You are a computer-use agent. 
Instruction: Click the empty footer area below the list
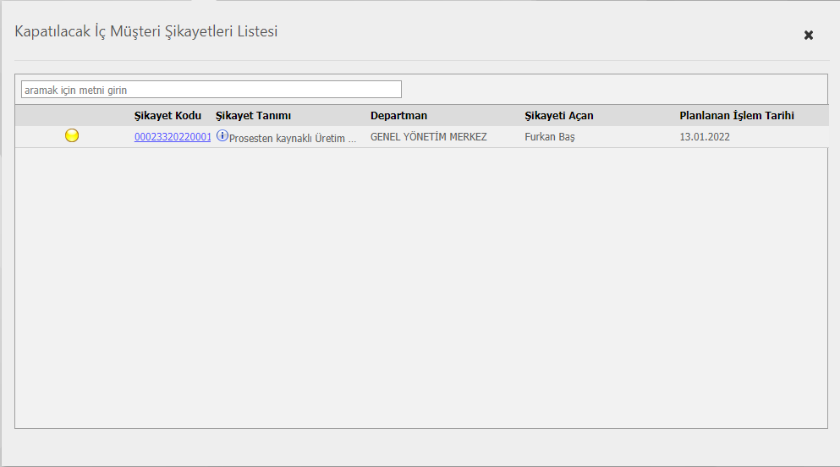point(421,447)
